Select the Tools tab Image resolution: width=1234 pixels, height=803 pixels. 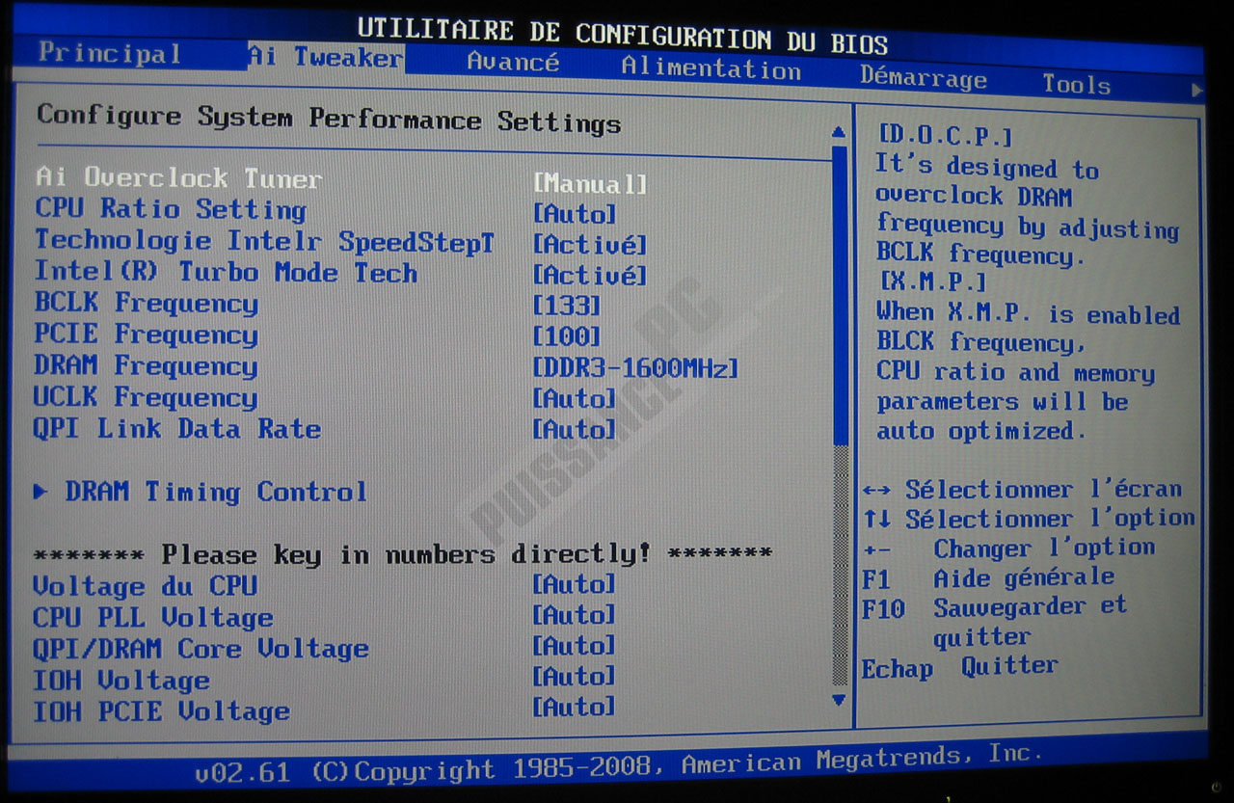1076,85
